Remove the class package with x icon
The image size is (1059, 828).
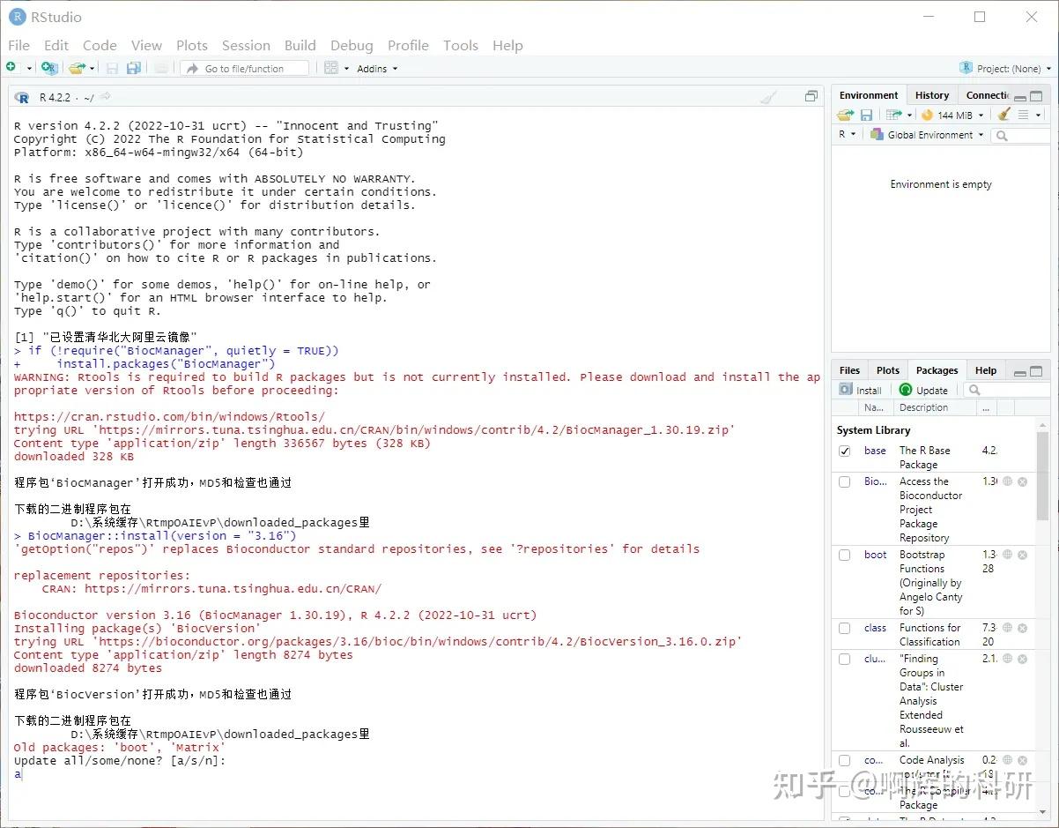[x=1022, y=628]
